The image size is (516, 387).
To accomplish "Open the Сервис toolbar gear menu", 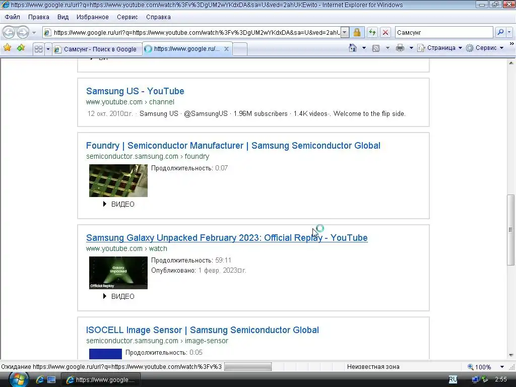I will pos(485,48).
